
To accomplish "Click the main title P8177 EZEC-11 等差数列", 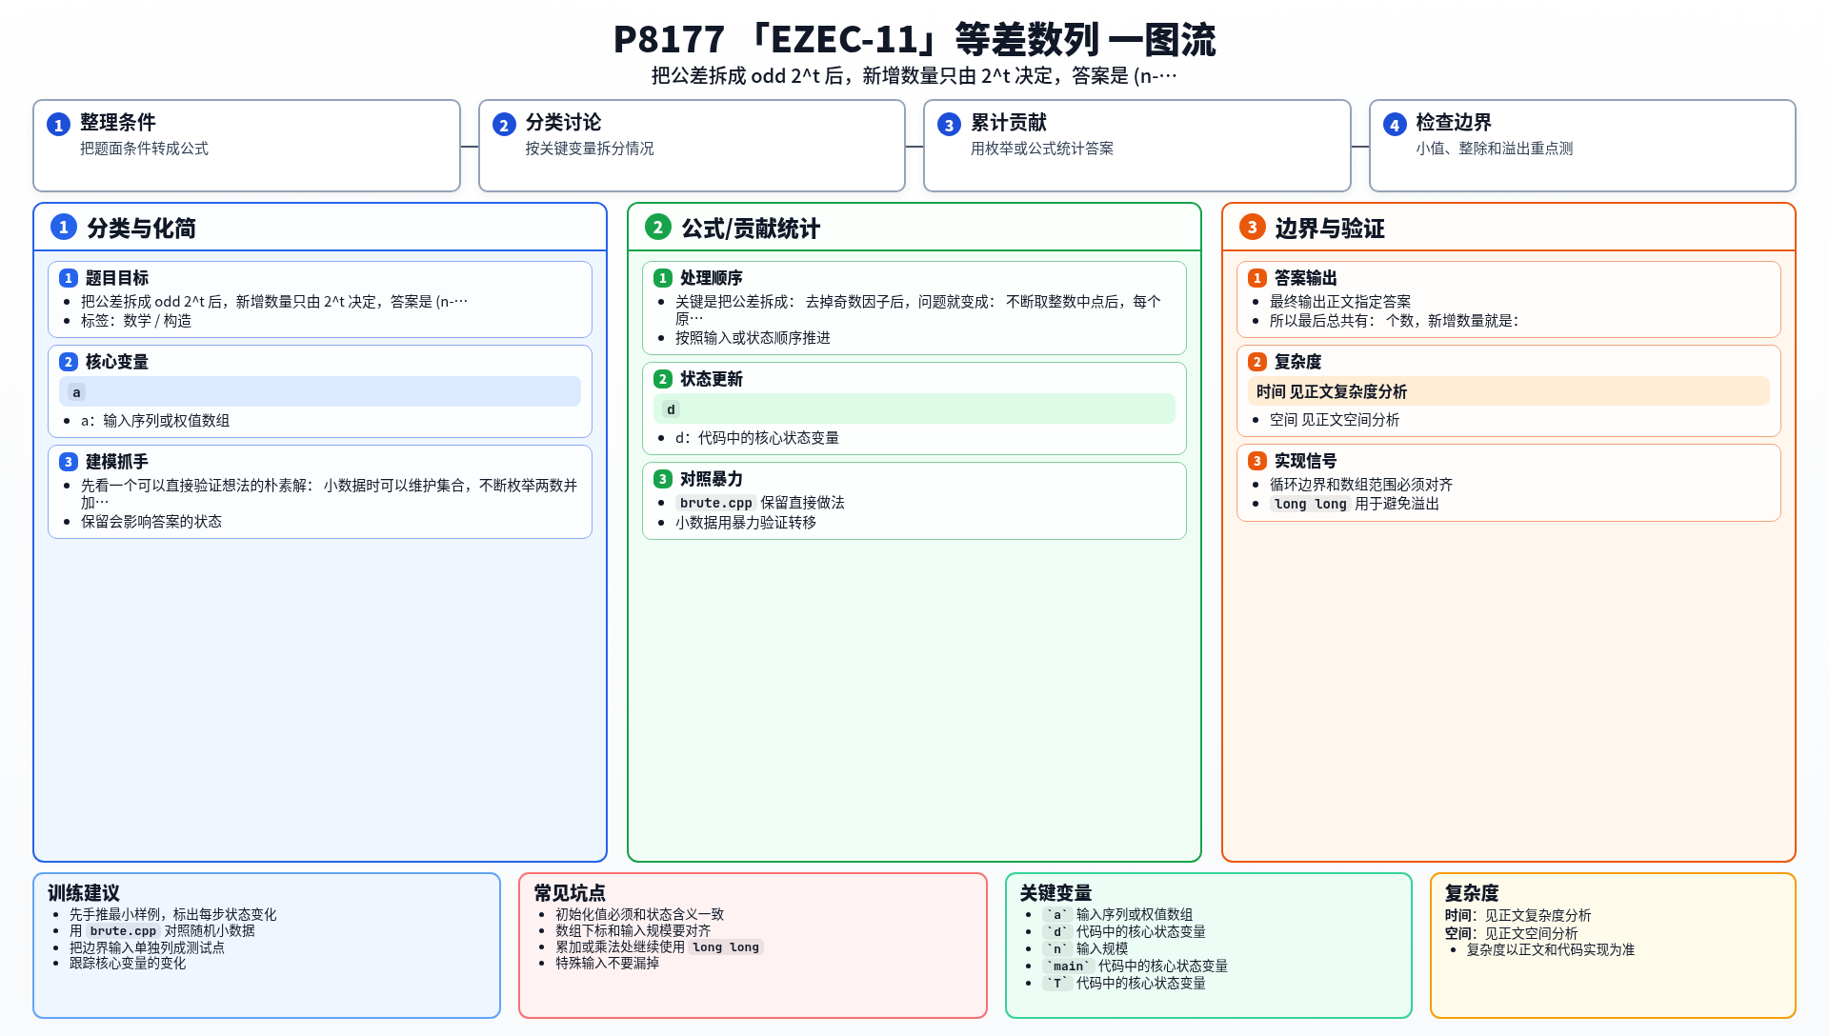I will 914,40.
